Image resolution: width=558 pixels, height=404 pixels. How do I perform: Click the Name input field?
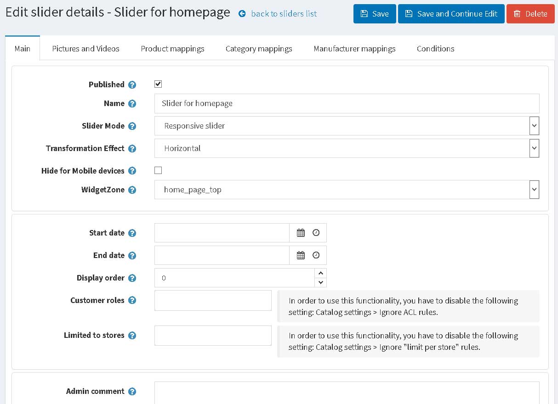347,103
